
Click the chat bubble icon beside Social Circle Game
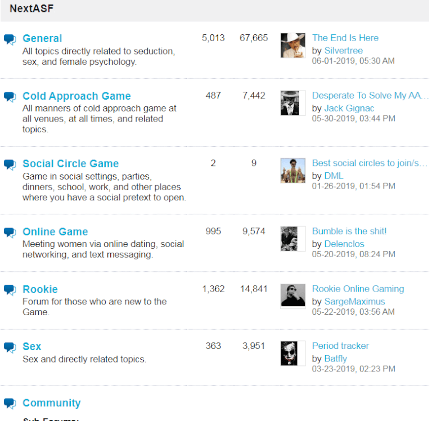click(10, 164)
